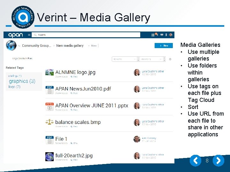This screenshot has width=230, height=172.
Task: Open New media gallery breadcrumb
Action: click(70, 46)
